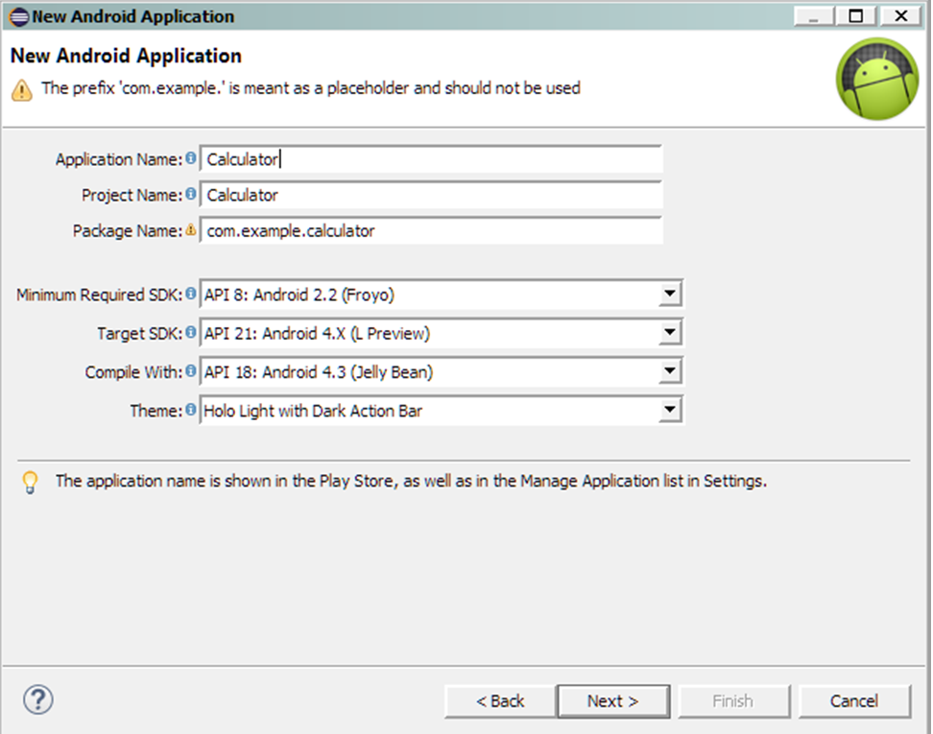
Task: Click the Project Name text field
Action: (x=431, y=195)
